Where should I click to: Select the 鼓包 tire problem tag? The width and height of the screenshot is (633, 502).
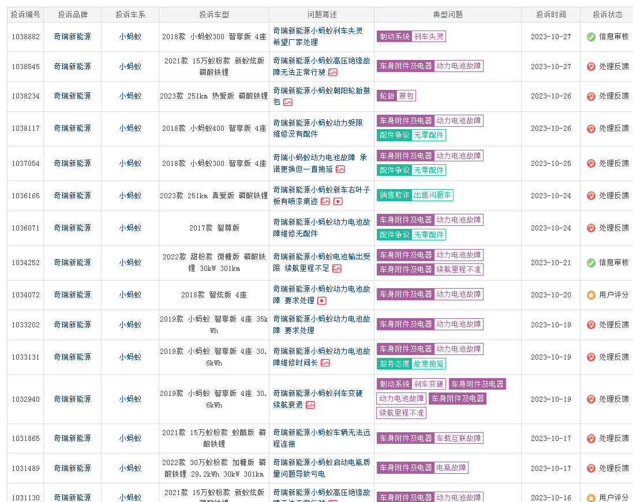(x=406, y=96)
